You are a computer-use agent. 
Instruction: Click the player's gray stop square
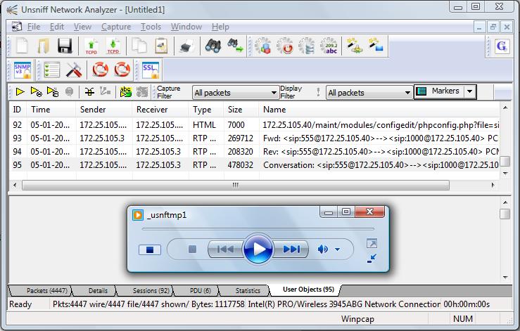click(192, 249)
